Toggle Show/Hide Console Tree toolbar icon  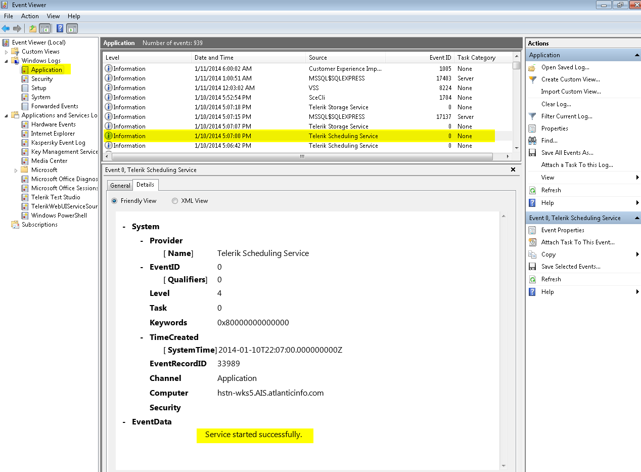click(45, 28)
